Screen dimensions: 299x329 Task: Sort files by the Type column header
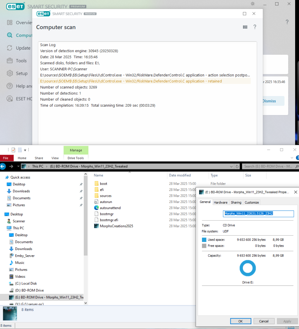tap(214, 175)
